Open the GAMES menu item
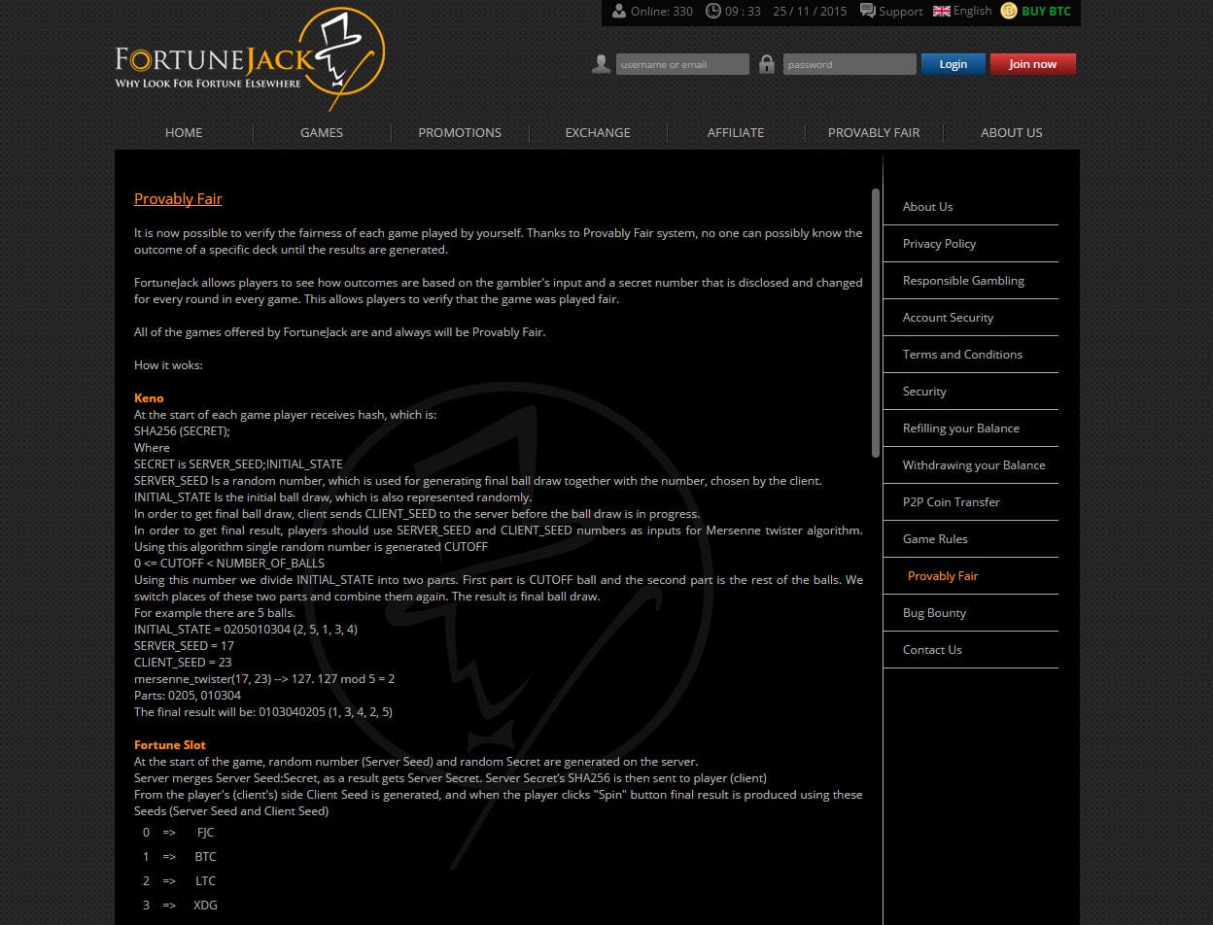1213x925 pixels. [322, 132]
